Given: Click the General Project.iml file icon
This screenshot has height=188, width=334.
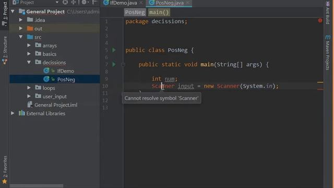Looking at the screenshot, I should coord(30,104).
